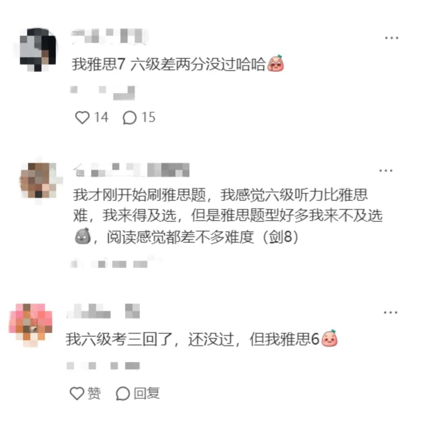Viewport: 421px width, 421px height.
Task: Open more options for the 雅思7 comment
Action: (391, 38)
